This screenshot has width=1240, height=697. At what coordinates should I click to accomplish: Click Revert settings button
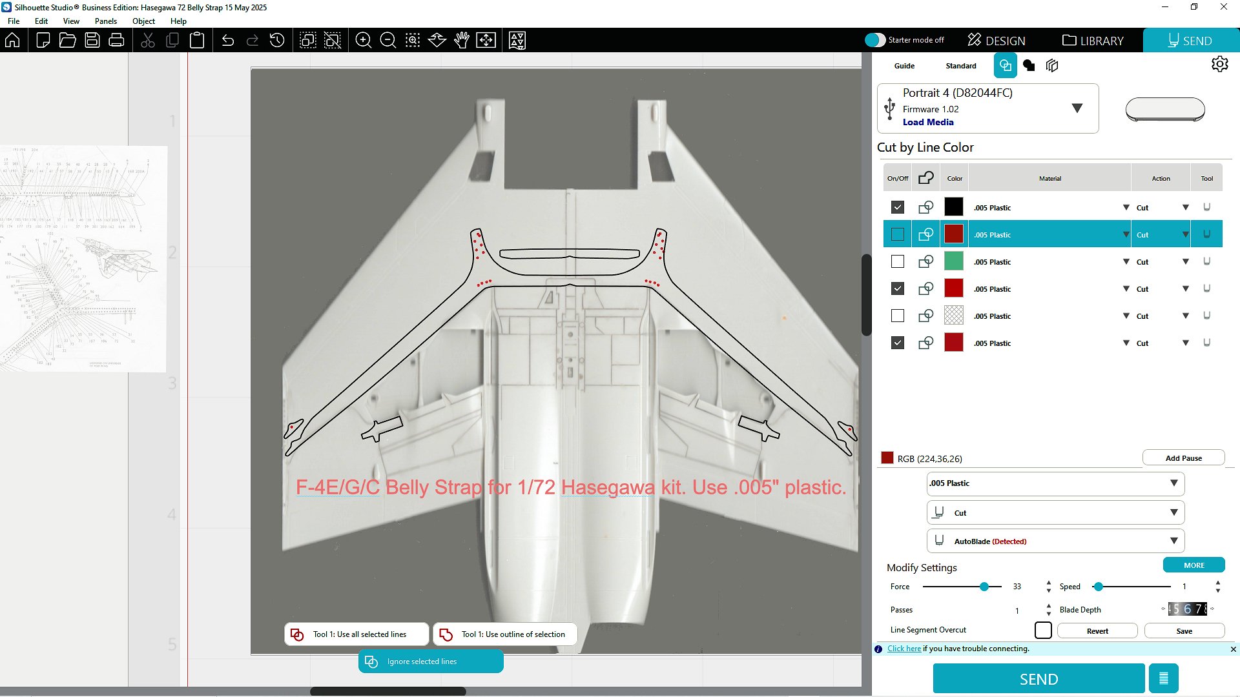(x=1097, y=631)
